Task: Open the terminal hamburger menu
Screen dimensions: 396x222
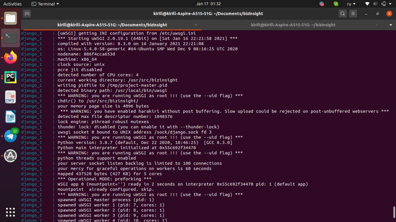Action: pos(353,14)
